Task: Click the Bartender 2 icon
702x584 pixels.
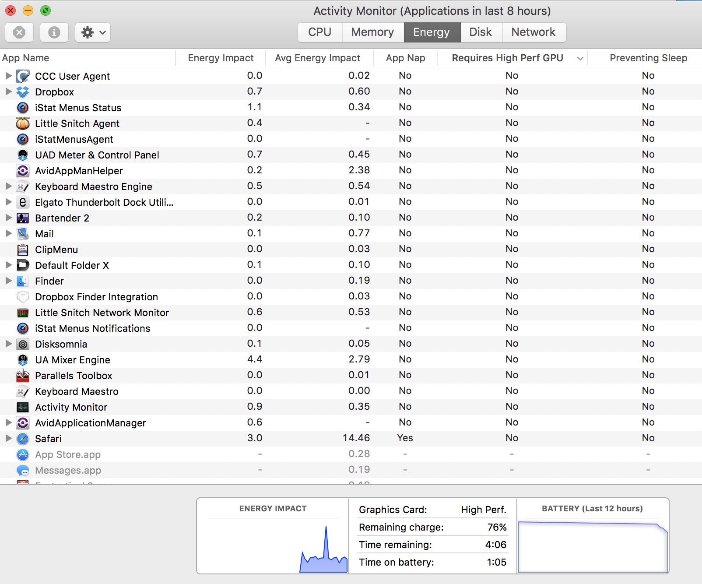Action: click(x=23, y=218)
